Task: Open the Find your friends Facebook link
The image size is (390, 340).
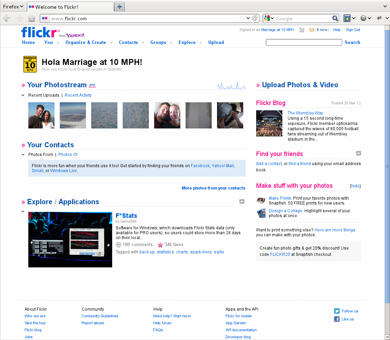Action: coord(200,166)
